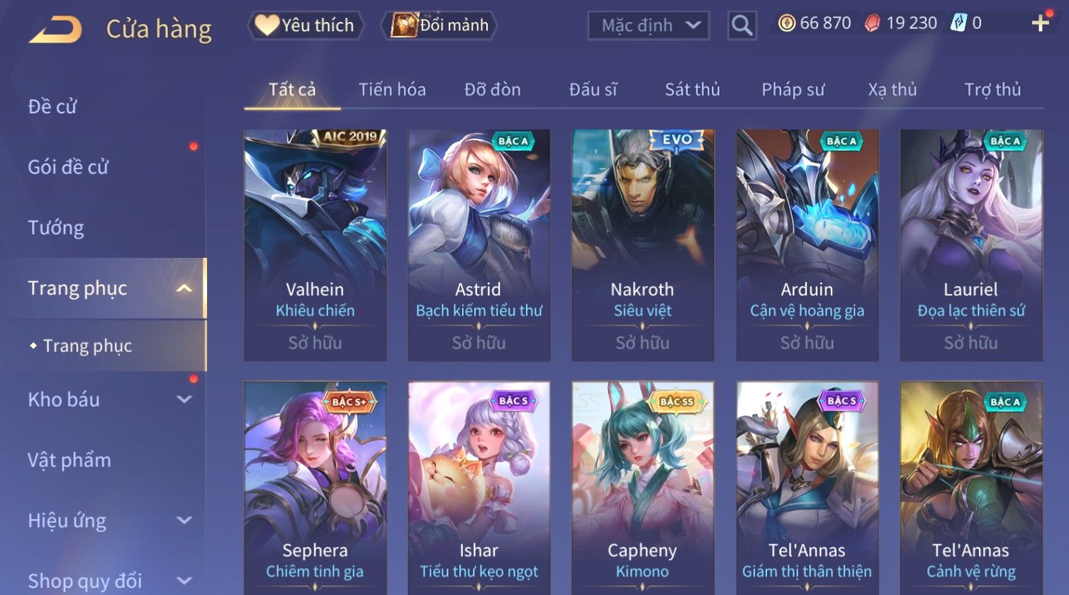
Task: Select the Valhein Khiêu chiến skin card
Action: pyautogui.click(x=315, y=245)
